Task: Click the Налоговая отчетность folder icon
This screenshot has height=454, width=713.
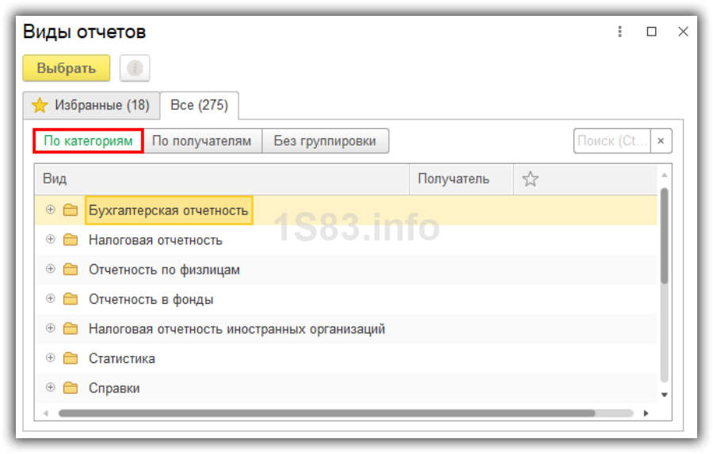Action: coord(71,240)
